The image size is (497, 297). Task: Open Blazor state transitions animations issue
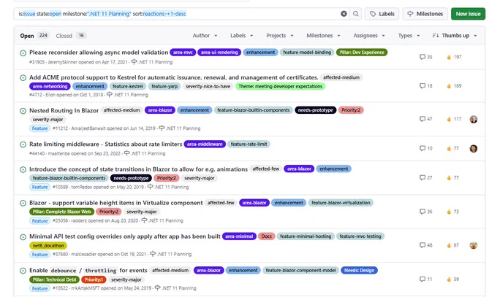pyautogui.click(x=138, y=169)
